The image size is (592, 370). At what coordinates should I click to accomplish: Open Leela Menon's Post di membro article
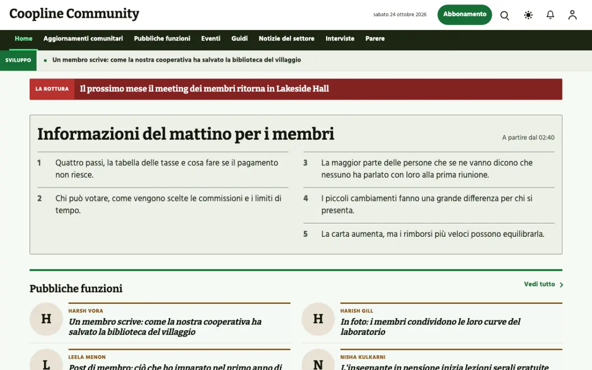[x=175, y=367]
